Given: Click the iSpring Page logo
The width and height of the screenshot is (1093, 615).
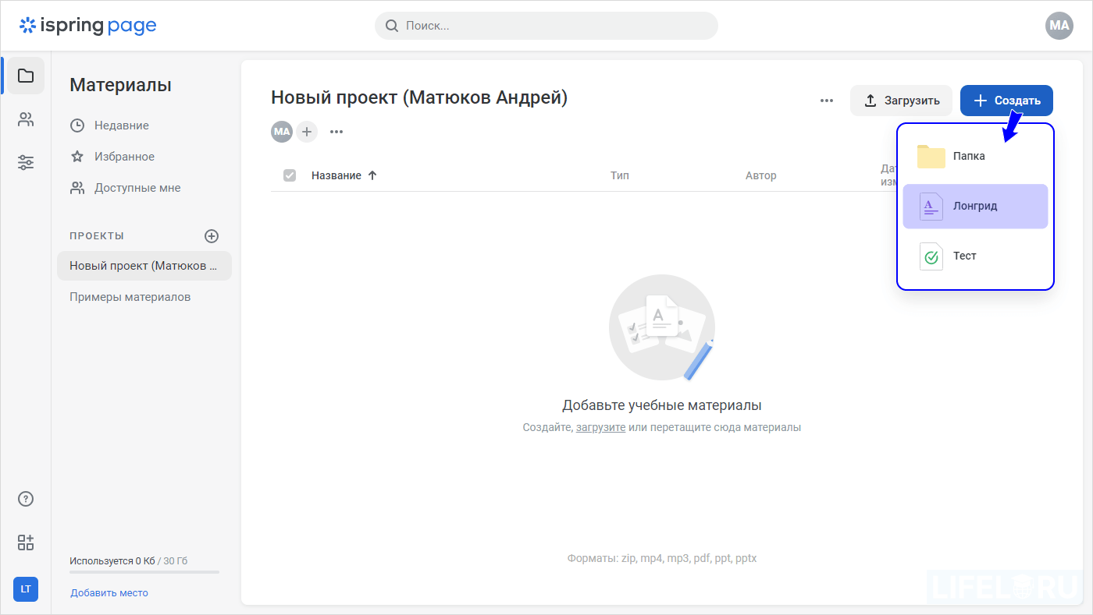Looking at the screenshot, I should click(87, 25).
